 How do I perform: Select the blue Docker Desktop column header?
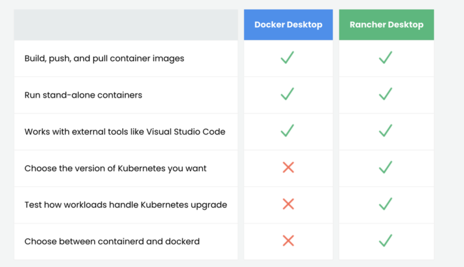(288, 25)
